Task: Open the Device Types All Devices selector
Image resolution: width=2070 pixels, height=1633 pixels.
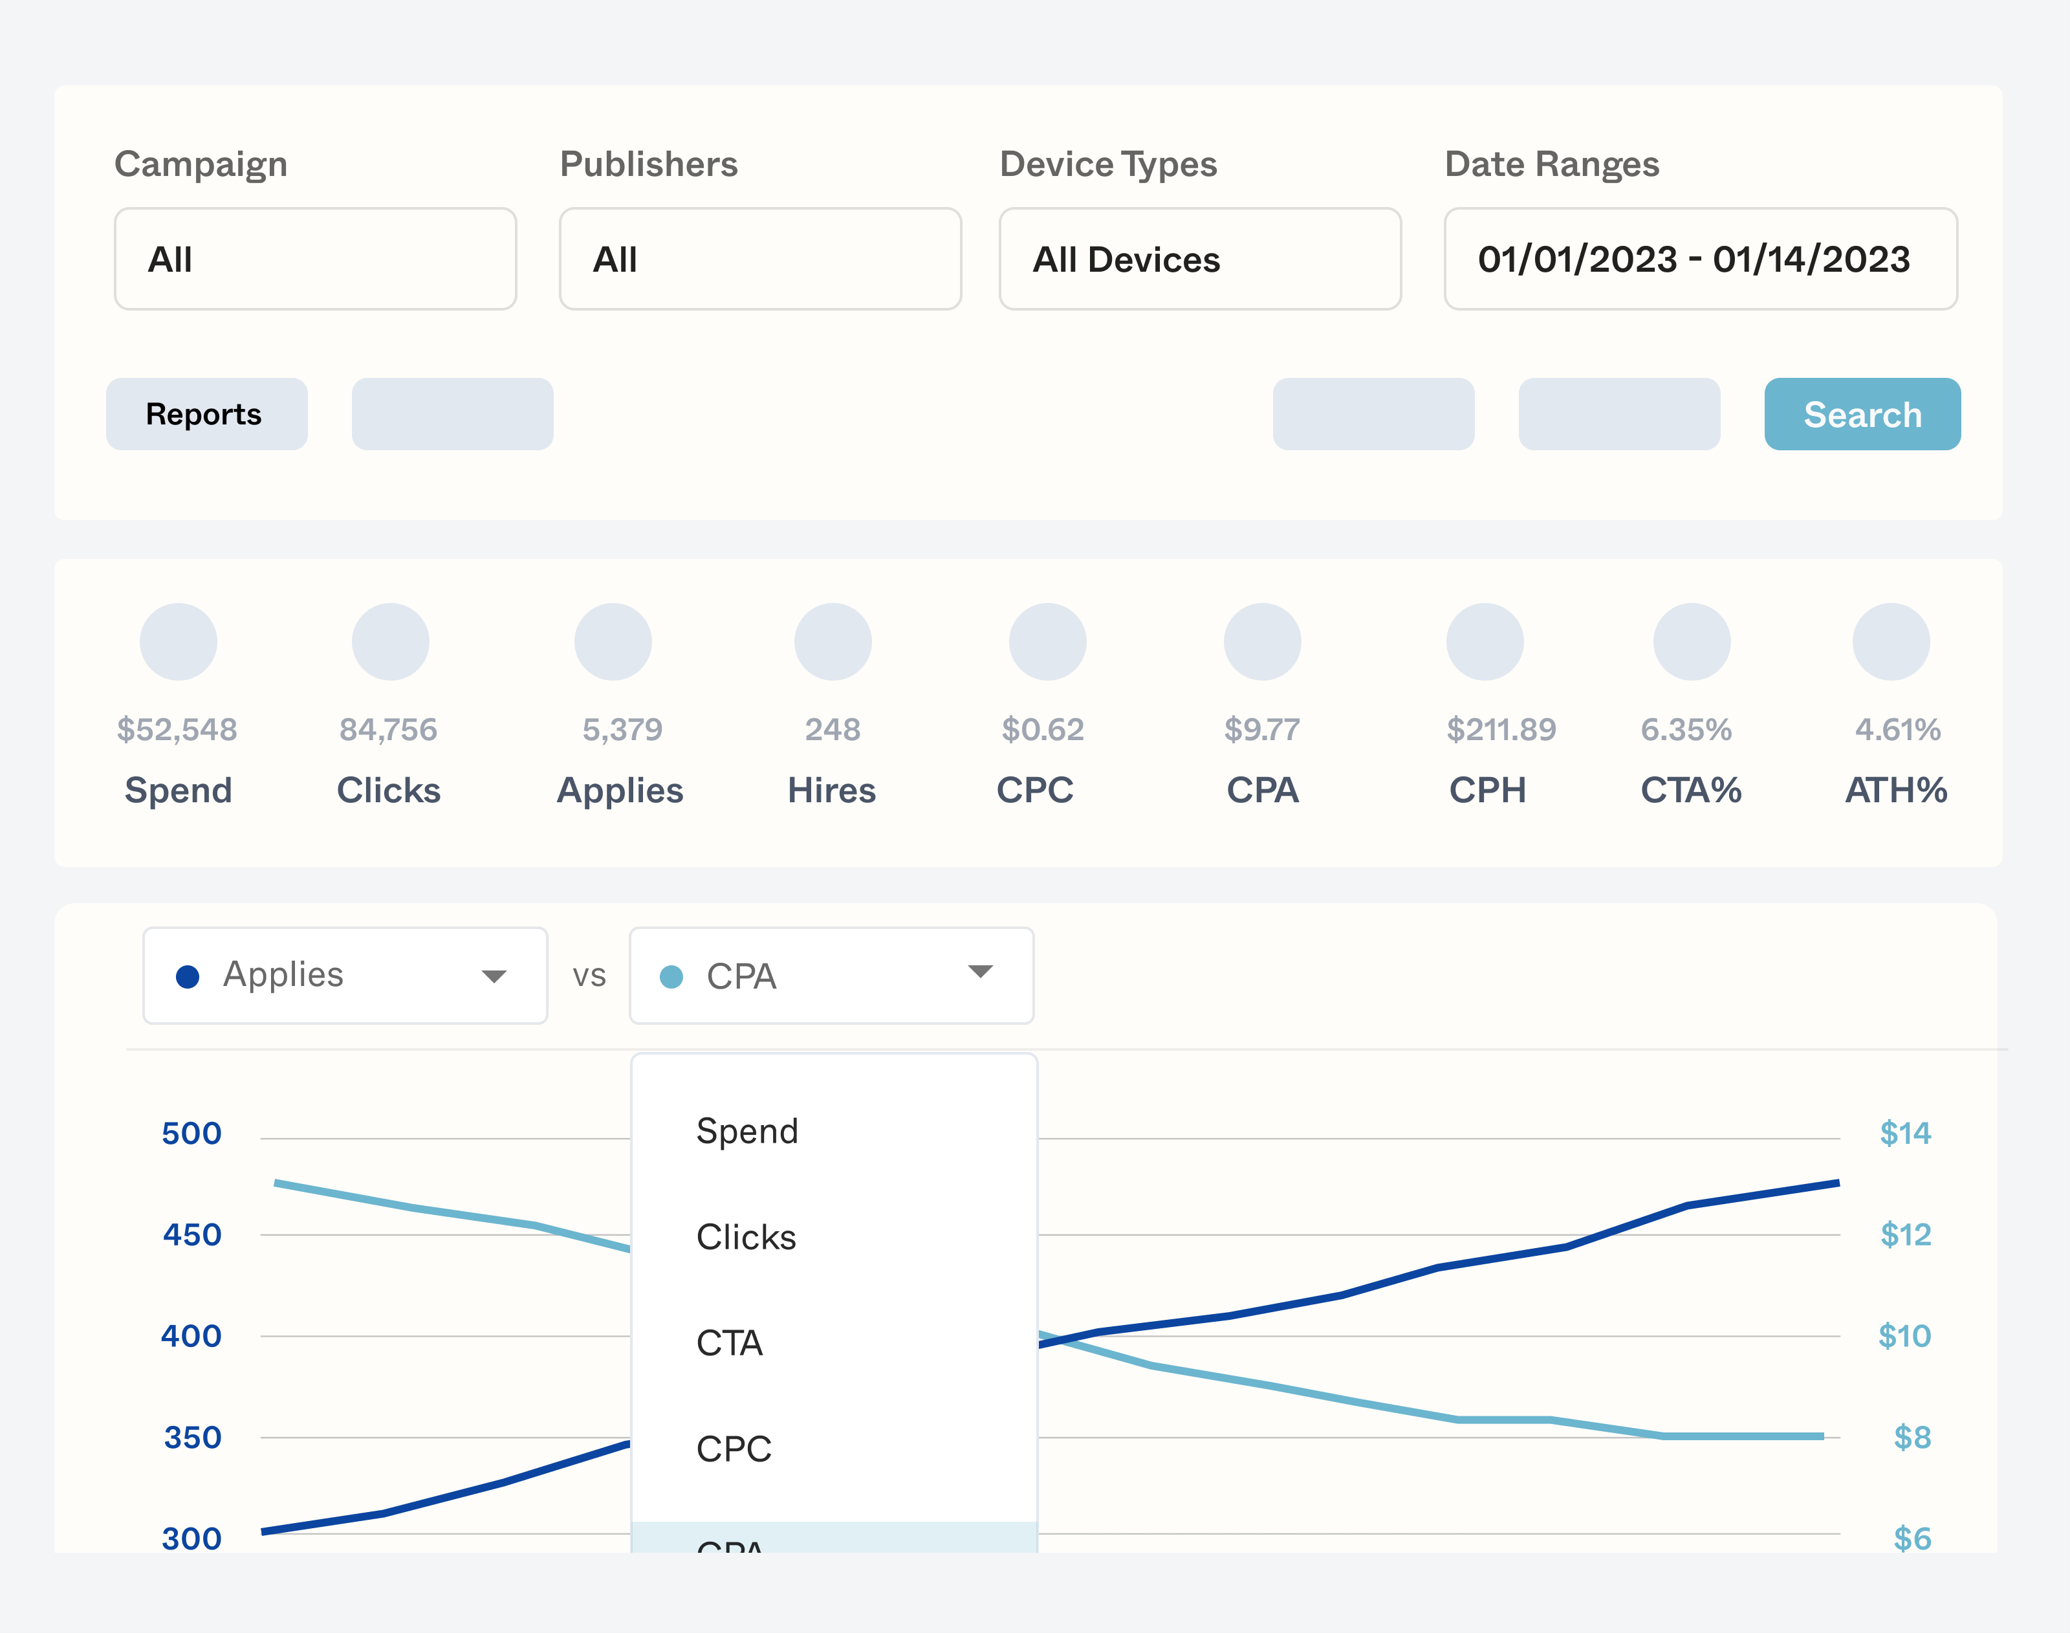Action: [x=1199, y=259]
